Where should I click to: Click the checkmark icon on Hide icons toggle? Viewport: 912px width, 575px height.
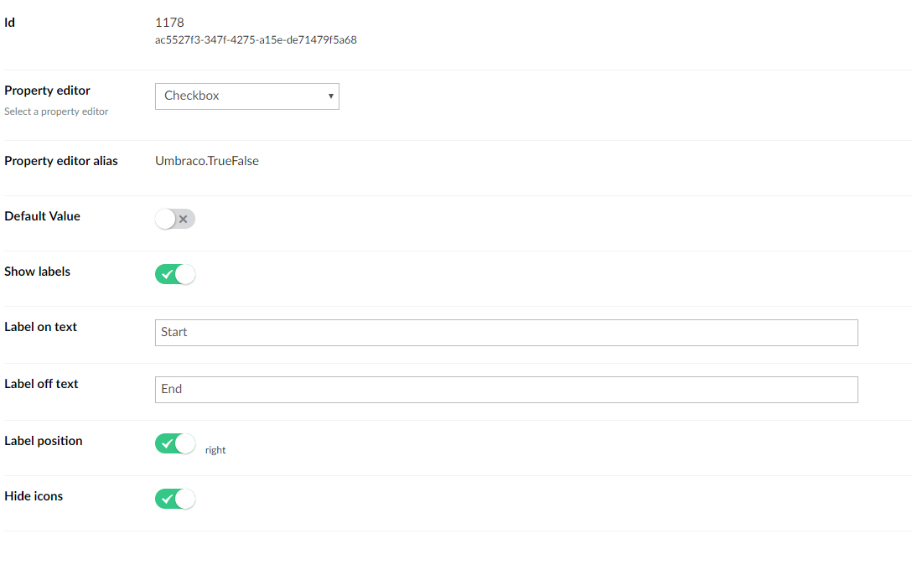pos(168,498)
